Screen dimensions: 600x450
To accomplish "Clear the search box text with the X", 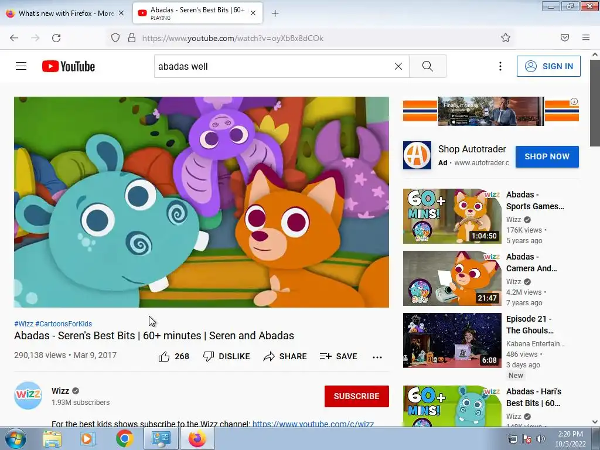I will coord(398,66).
